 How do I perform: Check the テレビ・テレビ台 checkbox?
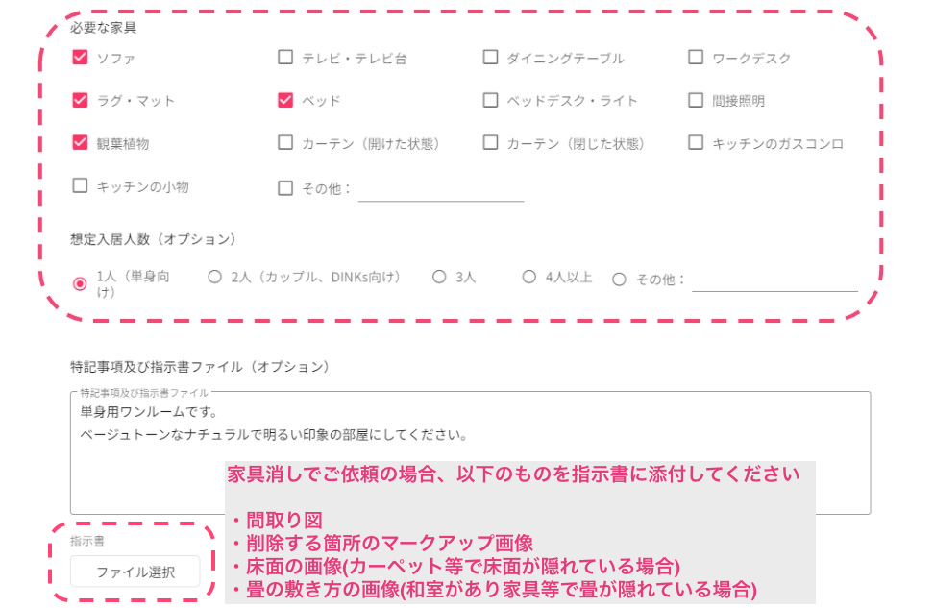click(285, 58)
